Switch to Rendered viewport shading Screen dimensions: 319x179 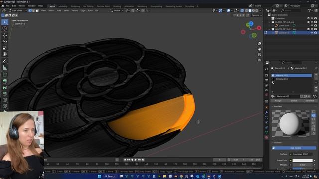click(257, 11)
